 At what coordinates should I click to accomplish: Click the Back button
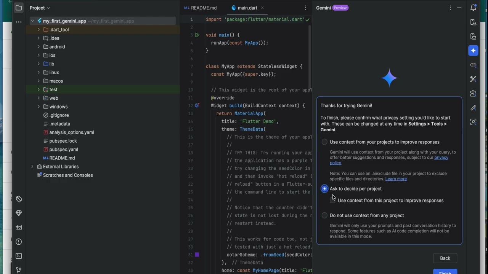click(x=445, y=258)
